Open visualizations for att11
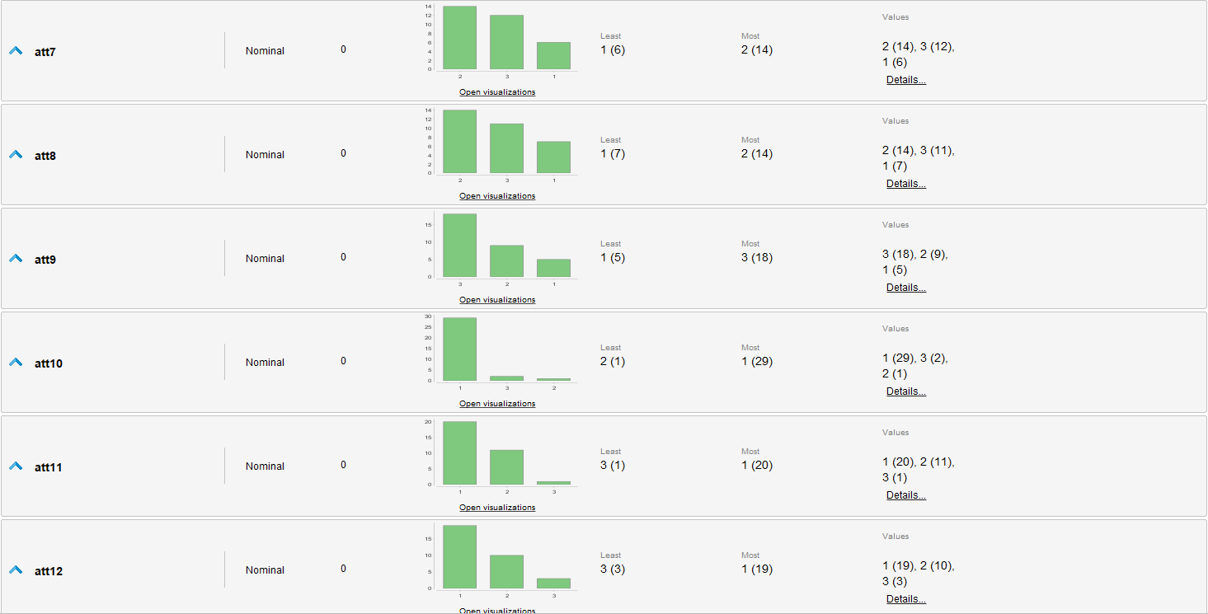 point(497,508)
